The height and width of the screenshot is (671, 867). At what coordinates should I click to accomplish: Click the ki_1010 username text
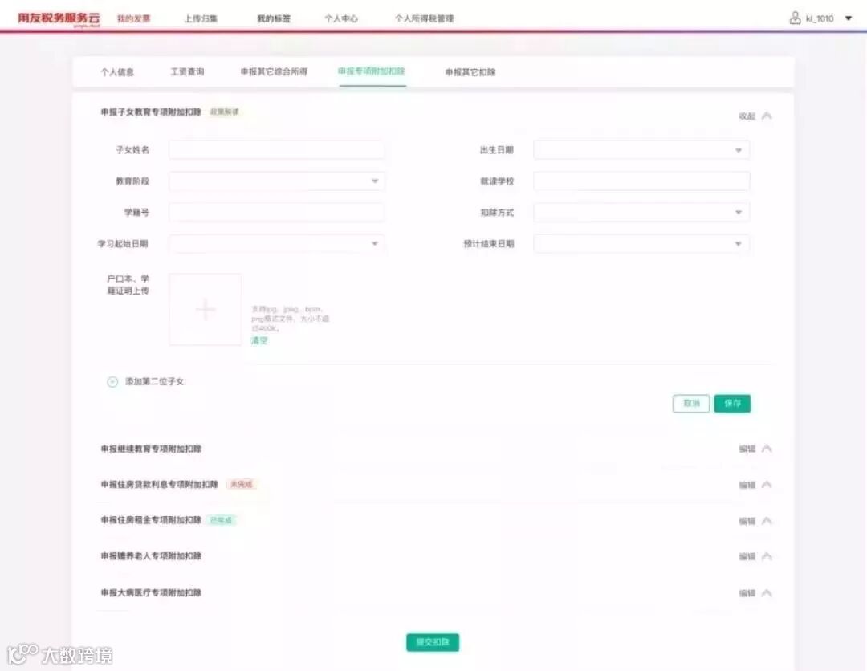[820, 18]
